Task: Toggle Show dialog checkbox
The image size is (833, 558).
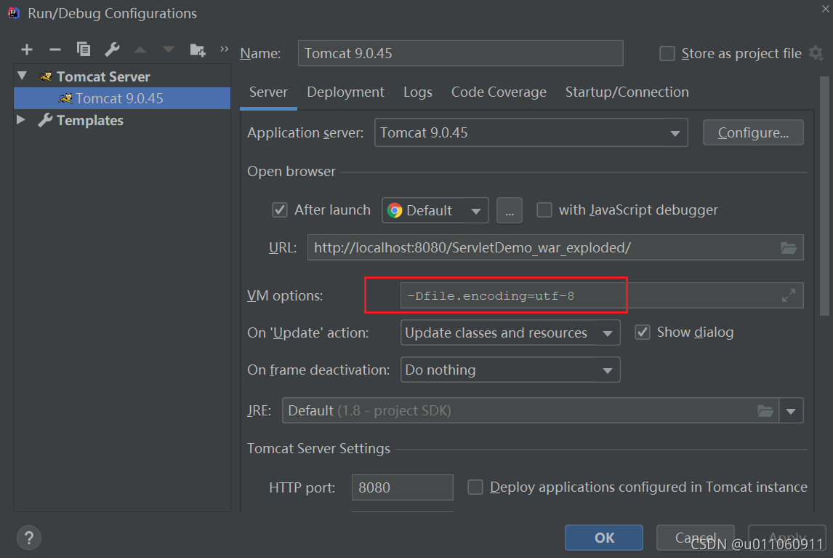Action: tap(643, 332)
